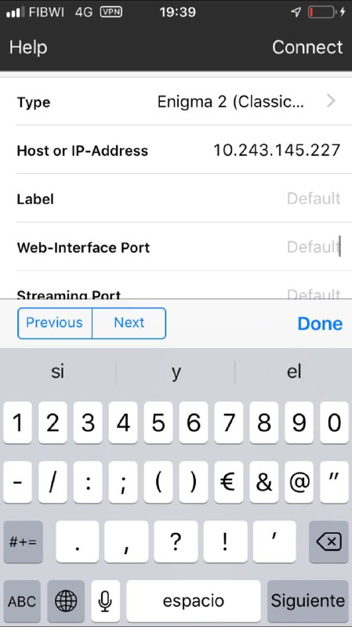Screen dimensions: 352x627
Task: Open the Type chevron selector
Action: [331, 101]
